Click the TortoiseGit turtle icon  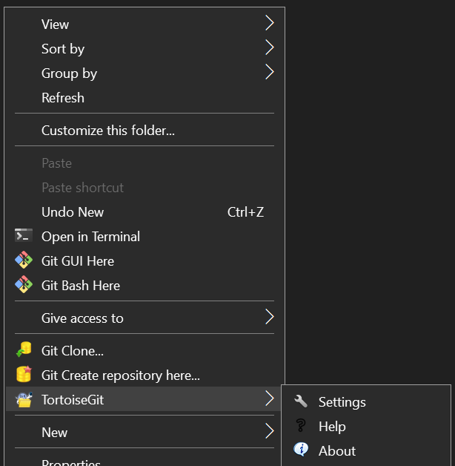tap(24, 399)
